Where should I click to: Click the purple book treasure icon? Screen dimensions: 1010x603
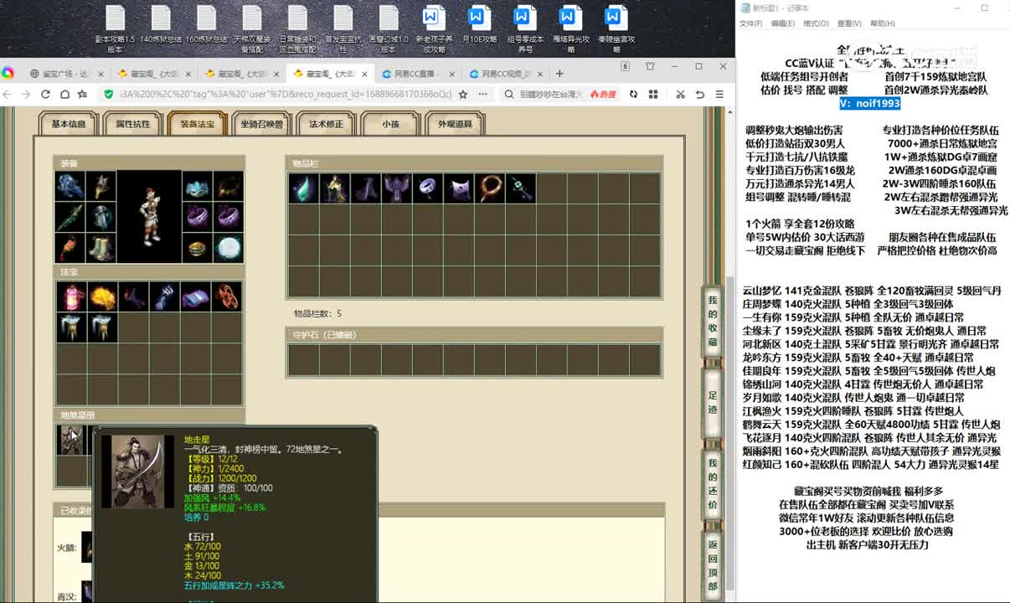(x=195, y=296)
